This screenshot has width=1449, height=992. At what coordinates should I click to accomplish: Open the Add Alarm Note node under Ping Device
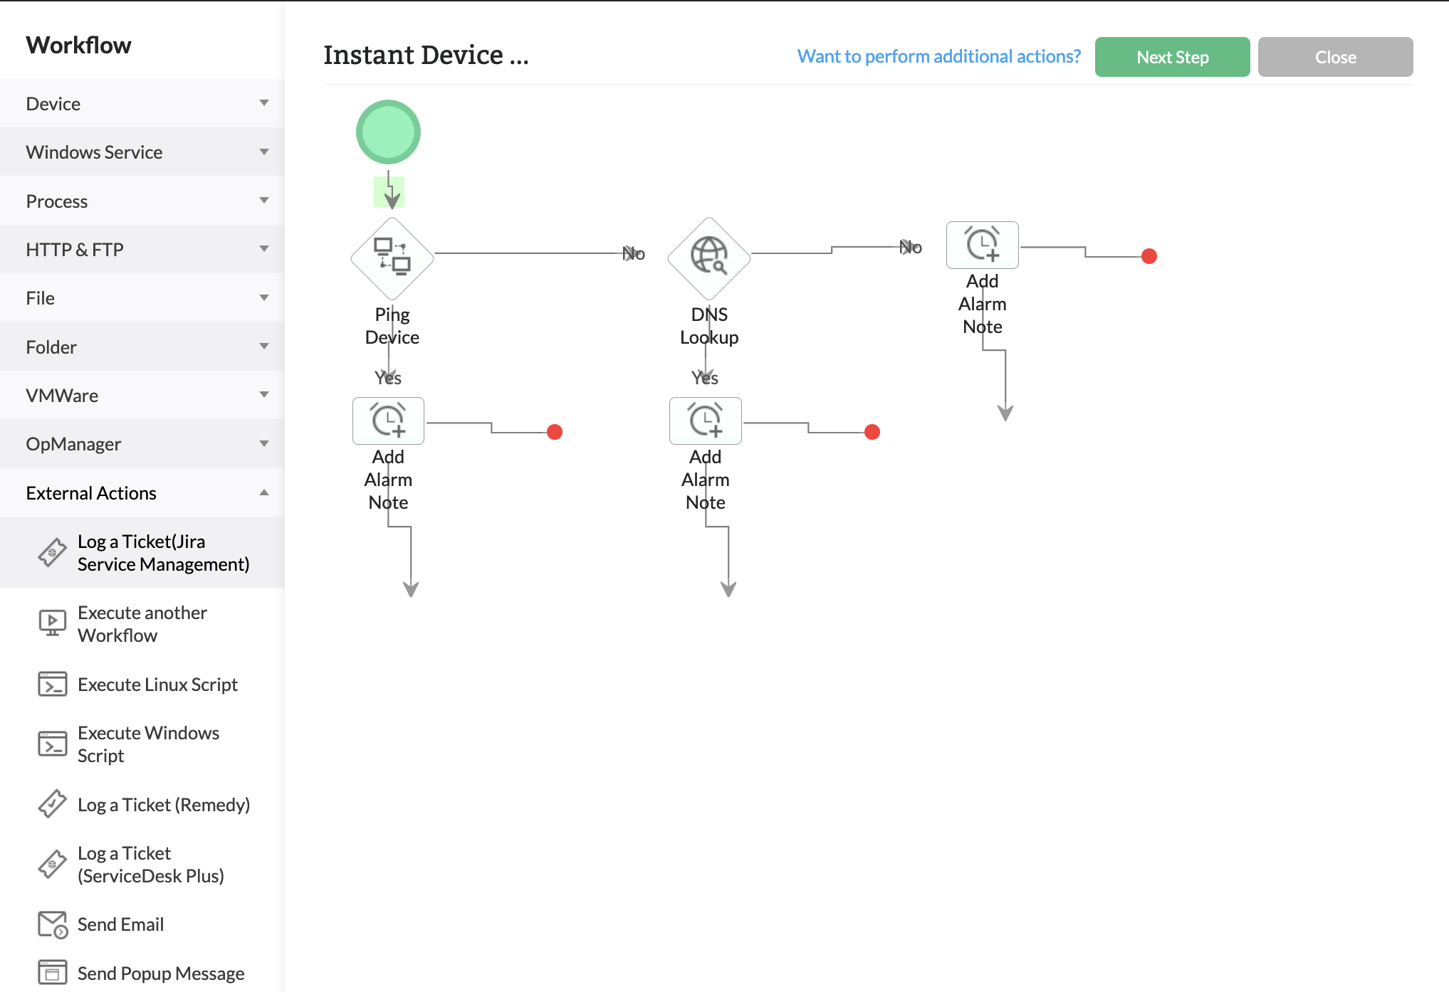click(x=388, y=421)
